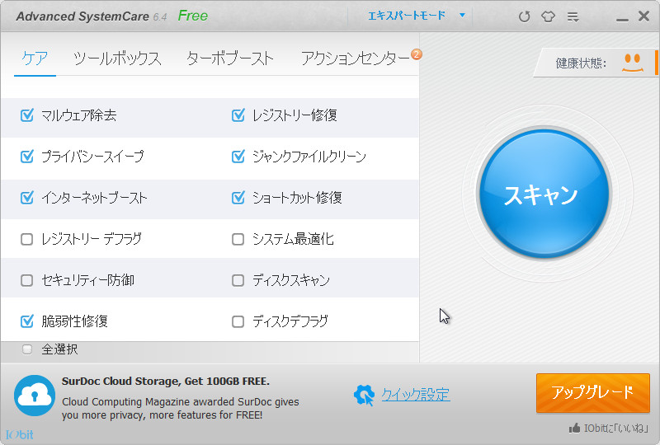660x445 pixels.
Task: Uncheck 脆弱性修復 checkbox
Action: point(27,321)
